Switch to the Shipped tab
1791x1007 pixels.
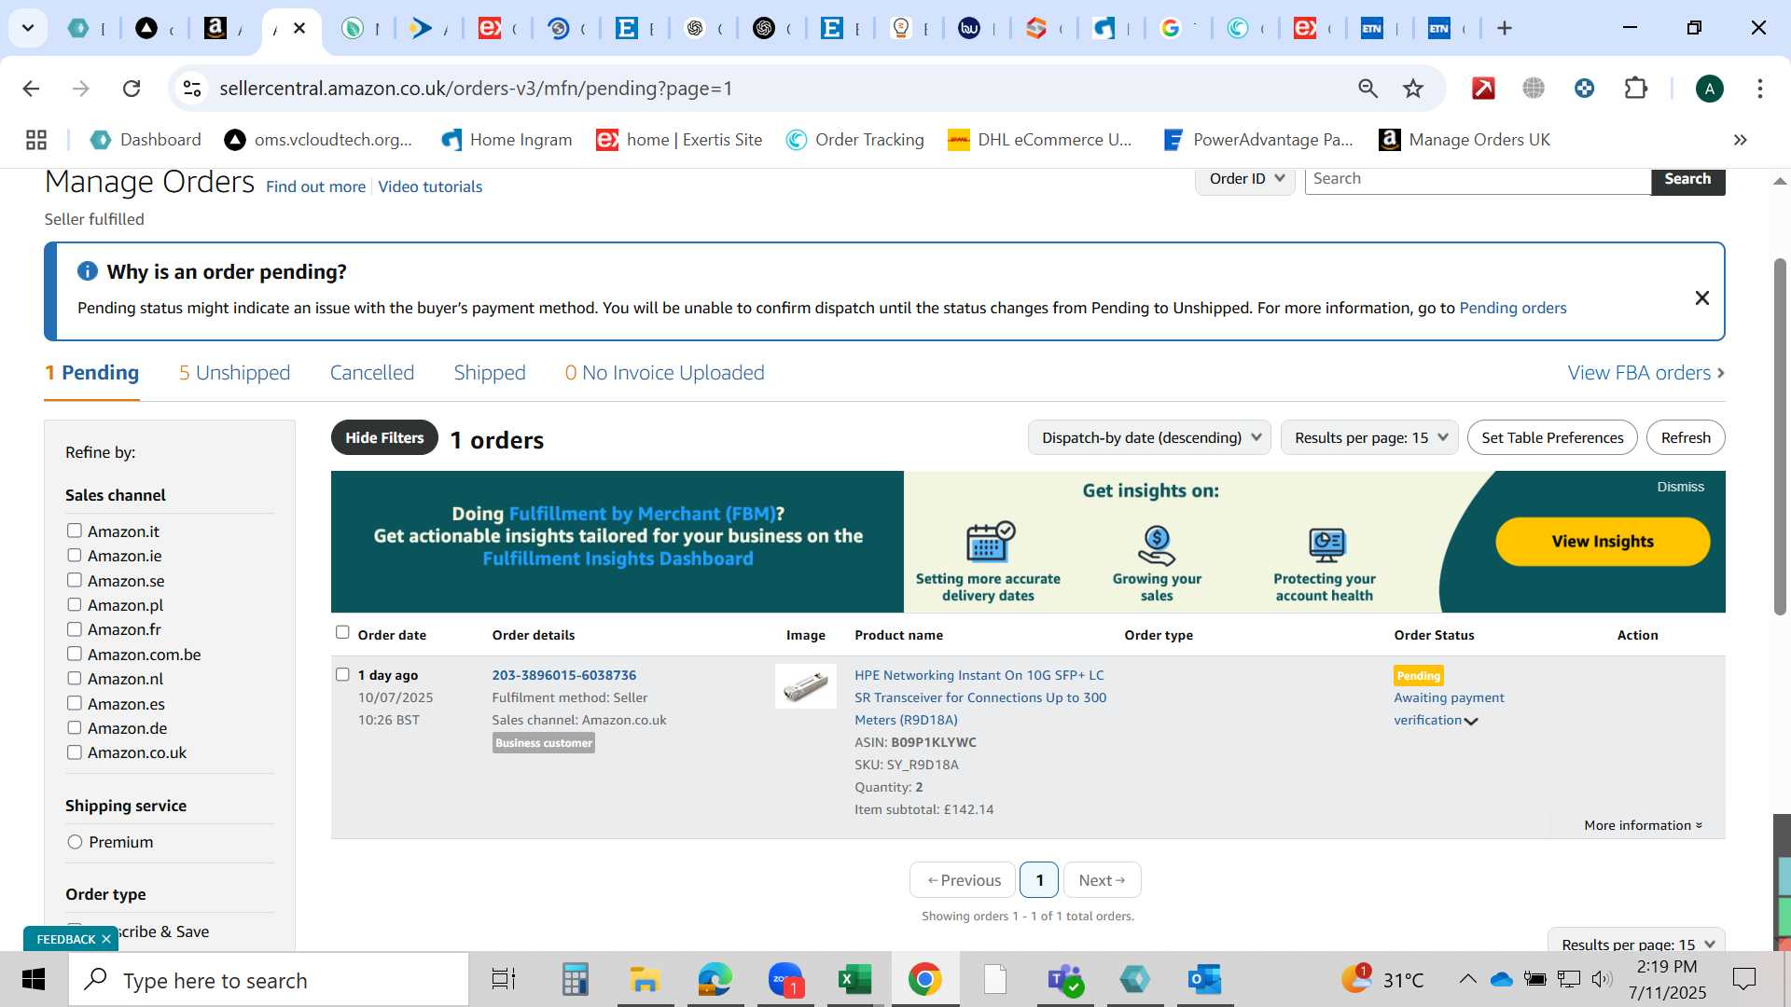(490, 373)
